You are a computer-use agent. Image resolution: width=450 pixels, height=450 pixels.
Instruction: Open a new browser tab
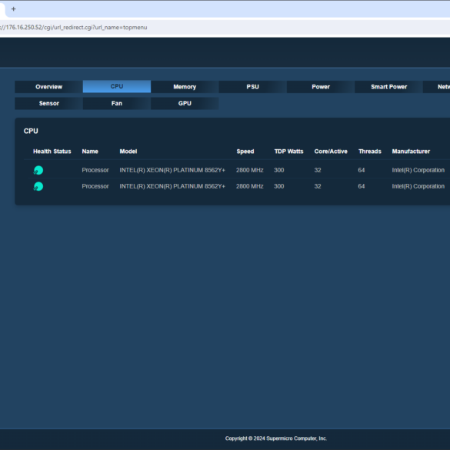click(x=13, y=9)
